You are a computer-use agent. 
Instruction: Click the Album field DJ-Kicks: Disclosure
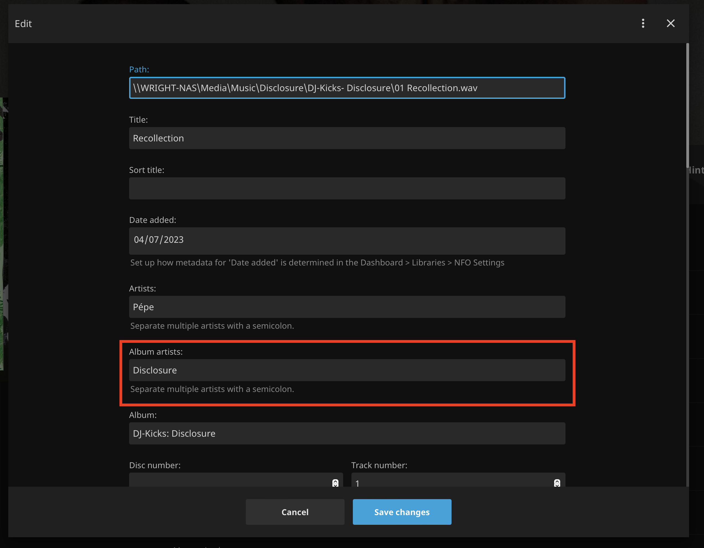[x=347, y=433]
